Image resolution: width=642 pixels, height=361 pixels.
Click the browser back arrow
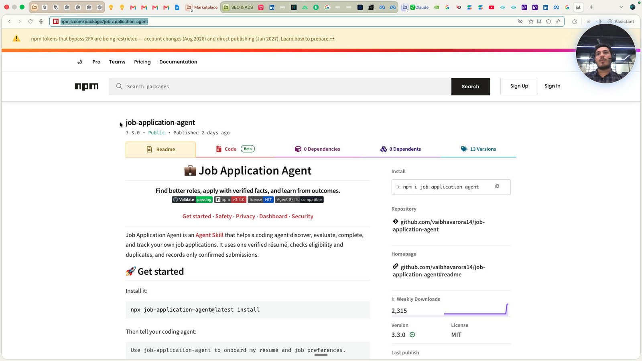coord(10,22)
